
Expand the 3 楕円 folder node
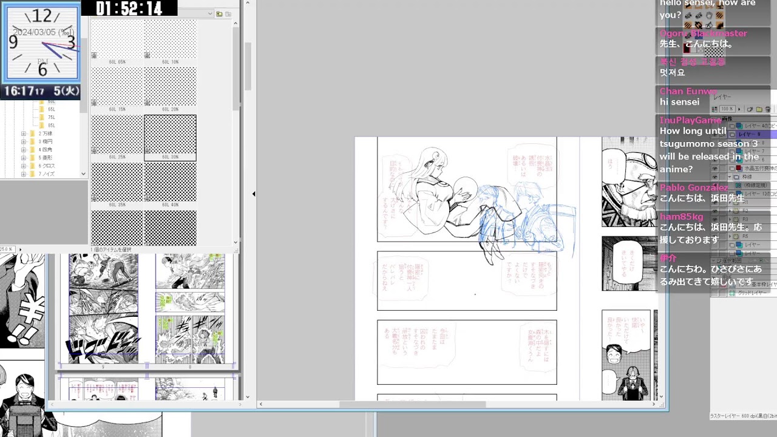24,141
